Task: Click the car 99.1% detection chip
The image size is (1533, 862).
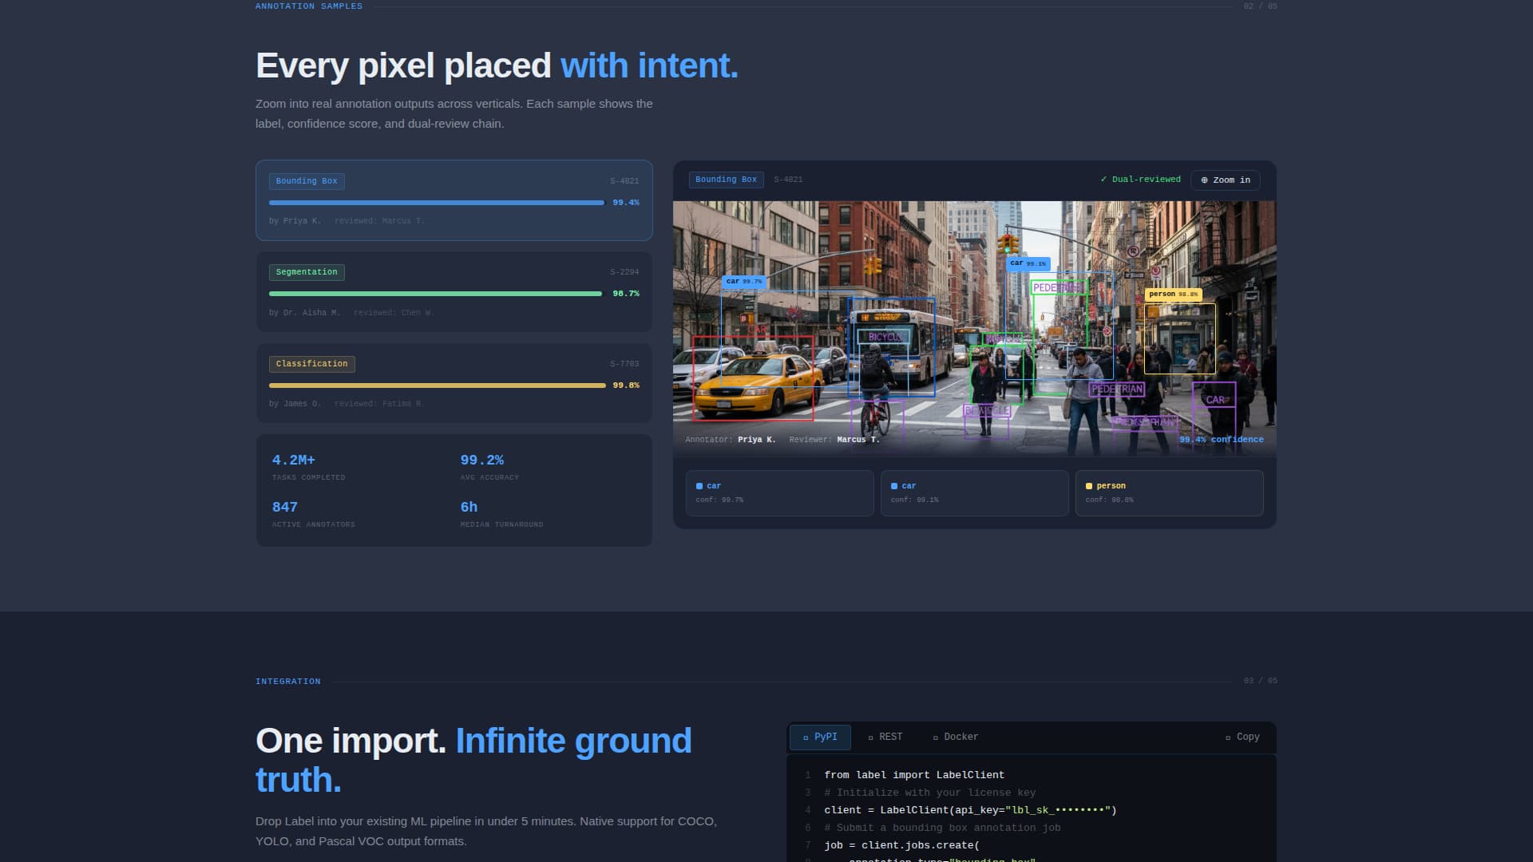Action: pyautogui.click(x=974, y=493)
